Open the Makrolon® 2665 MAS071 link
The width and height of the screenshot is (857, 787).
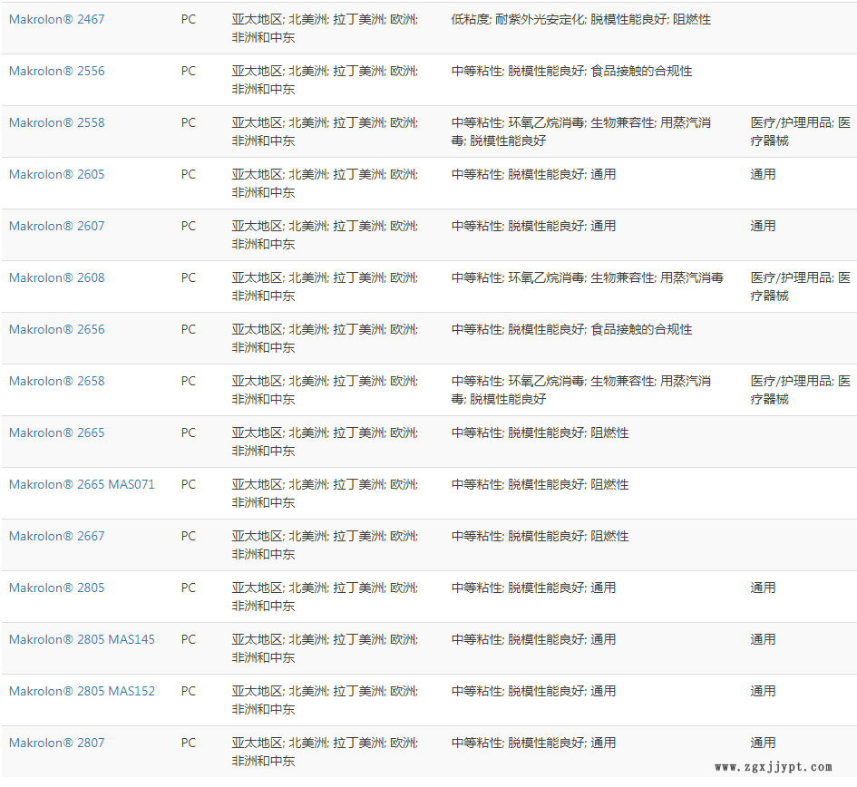click(x=82, y=484)
